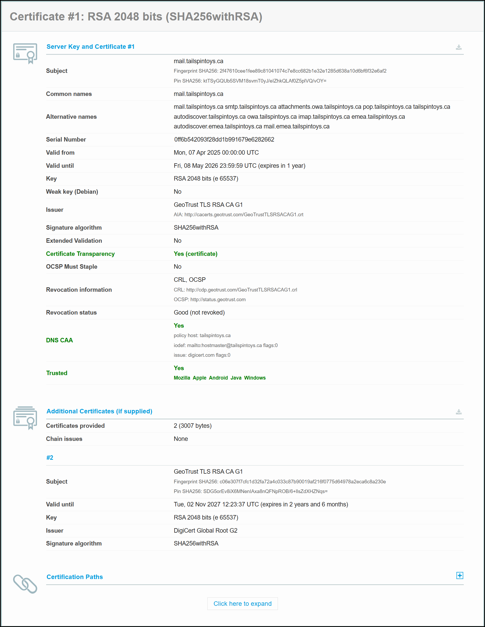Download Server Key and Certificate #1

pos(459,47)
